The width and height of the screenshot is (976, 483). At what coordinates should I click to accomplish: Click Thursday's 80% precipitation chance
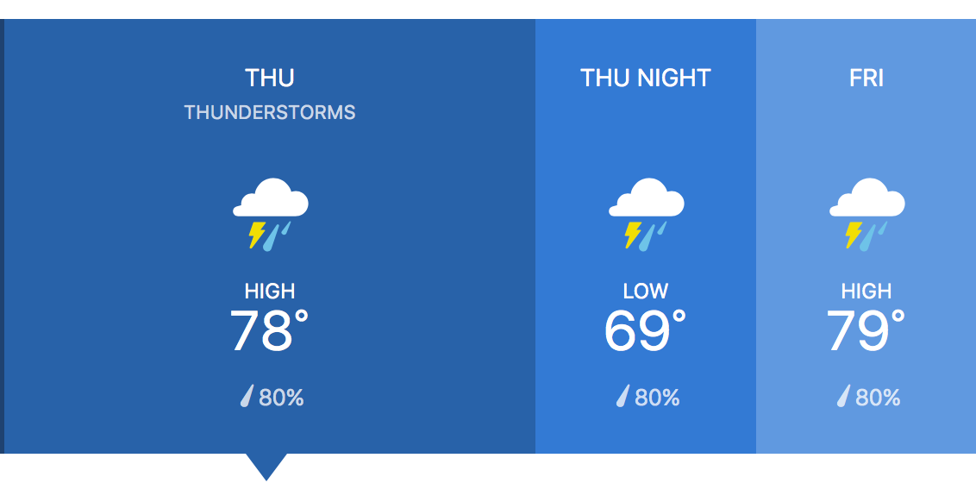point(281,398)
